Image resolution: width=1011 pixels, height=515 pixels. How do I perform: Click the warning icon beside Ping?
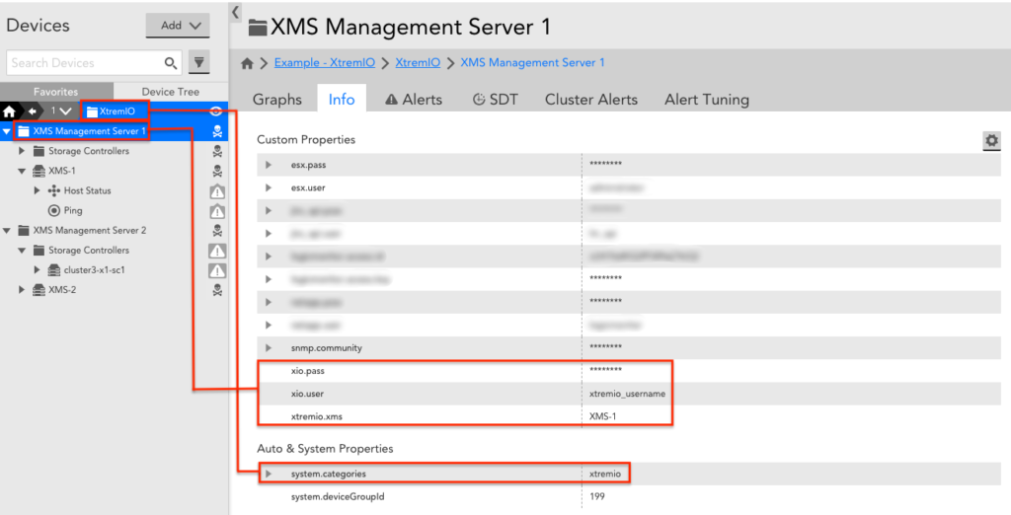coord(217,211)
